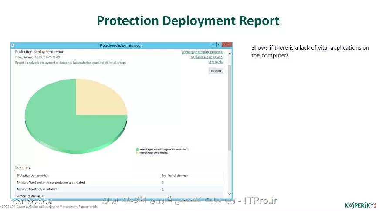Click the Save to disk link
Image resolution: width=379 pixels, height=211 pixels.
pos(216,62)
